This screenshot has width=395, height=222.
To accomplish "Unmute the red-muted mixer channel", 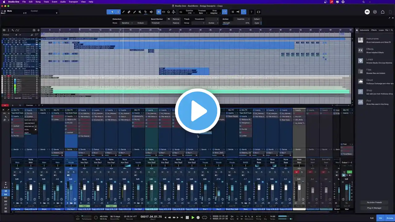I will [x=297, y=172].
